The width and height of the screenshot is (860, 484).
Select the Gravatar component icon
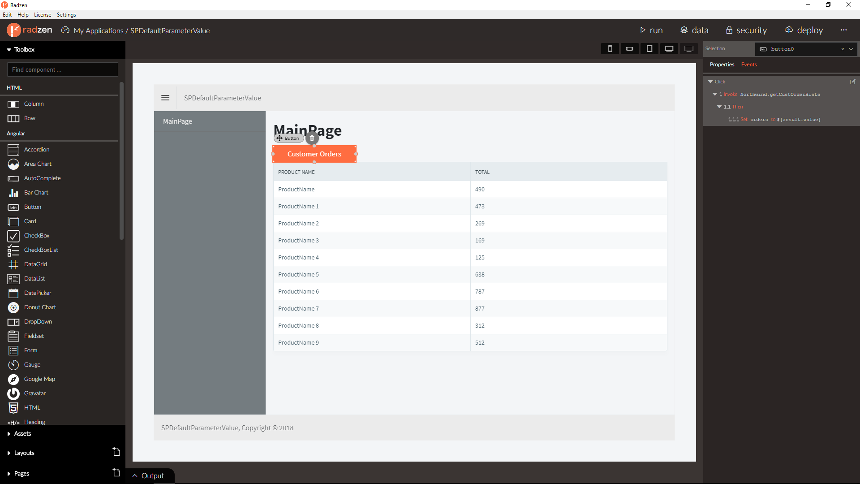pyautogui.click(x=13, y=393)
